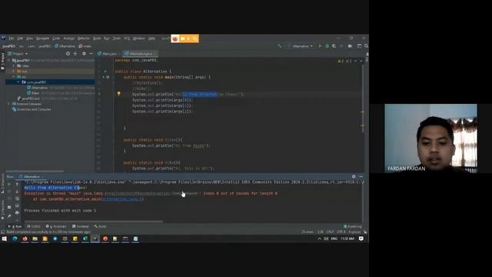Screen dimensions: 492x277
Task: Open the Build tool window tab
Action: click(x=100, y=226)
